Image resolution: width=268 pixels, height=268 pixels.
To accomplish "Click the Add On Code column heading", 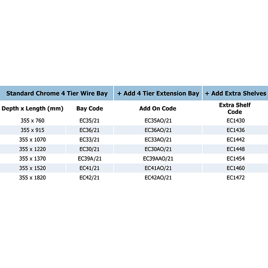I will point(158,109).
